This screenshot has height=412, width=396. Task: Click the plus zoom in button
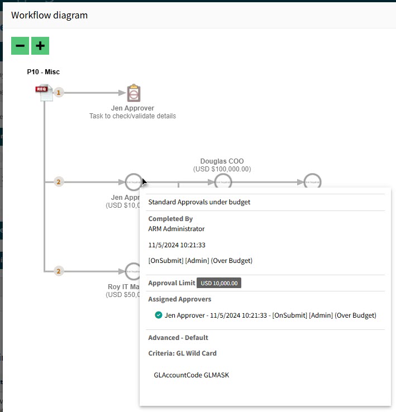tap(40, 46)
